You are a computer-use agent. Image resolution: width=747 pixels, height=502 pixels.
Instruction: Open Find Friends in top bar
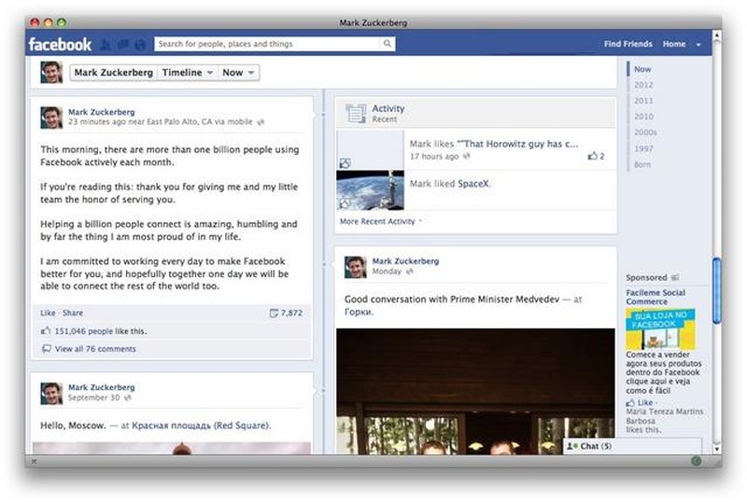pyautogui.click(x=627, y=44)
